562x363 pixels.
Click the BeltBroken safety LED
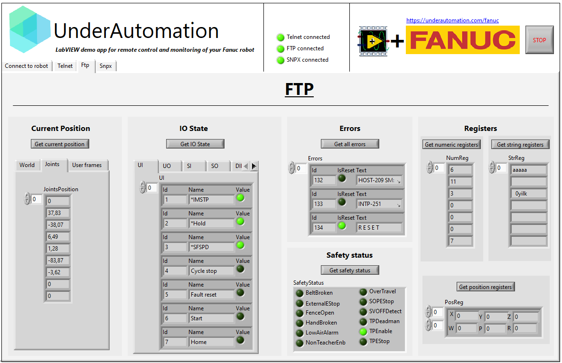click(x=300, y=293)
